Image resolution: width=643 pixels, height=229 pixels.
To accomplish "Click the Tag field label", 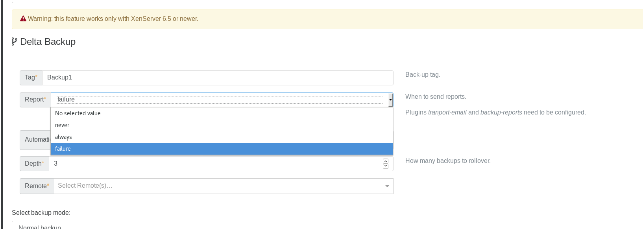I will (x=31, y=78).
